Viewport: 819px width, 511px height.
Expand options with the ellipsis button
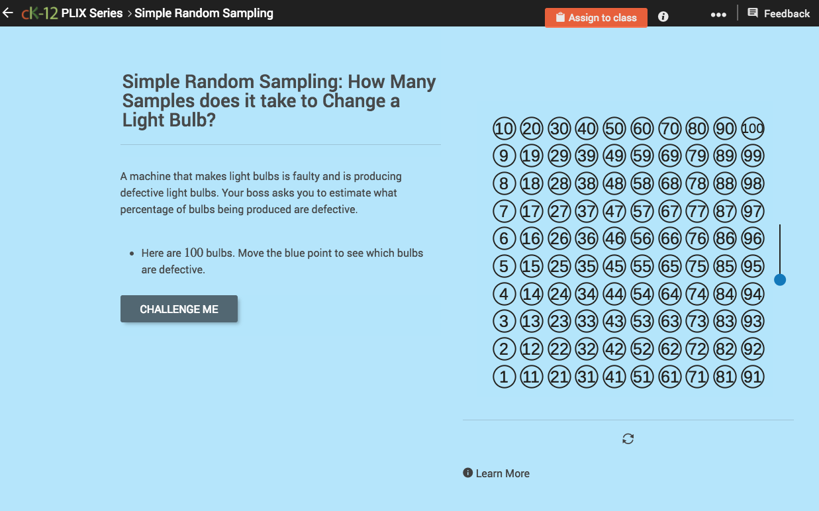[718, 13]
